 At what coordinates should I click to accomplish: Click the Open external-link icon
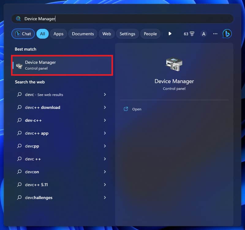point(126,109)
